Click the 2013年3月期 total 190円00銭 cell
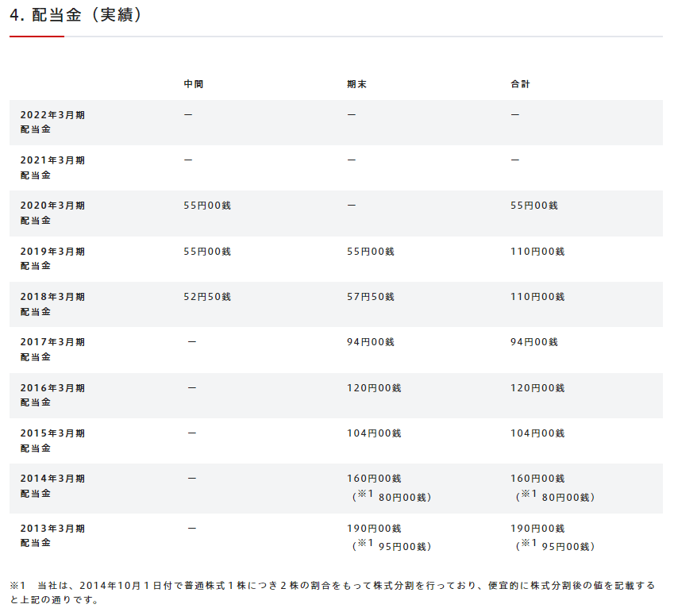Image resolution: width=674 pixels, height=608 pixels. pos(537,529)
